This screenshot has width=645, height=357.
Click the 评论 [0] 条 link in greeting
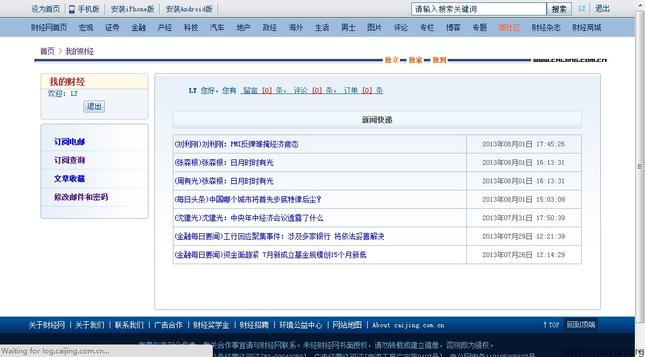pyautogui.click(x=314, y=90)
